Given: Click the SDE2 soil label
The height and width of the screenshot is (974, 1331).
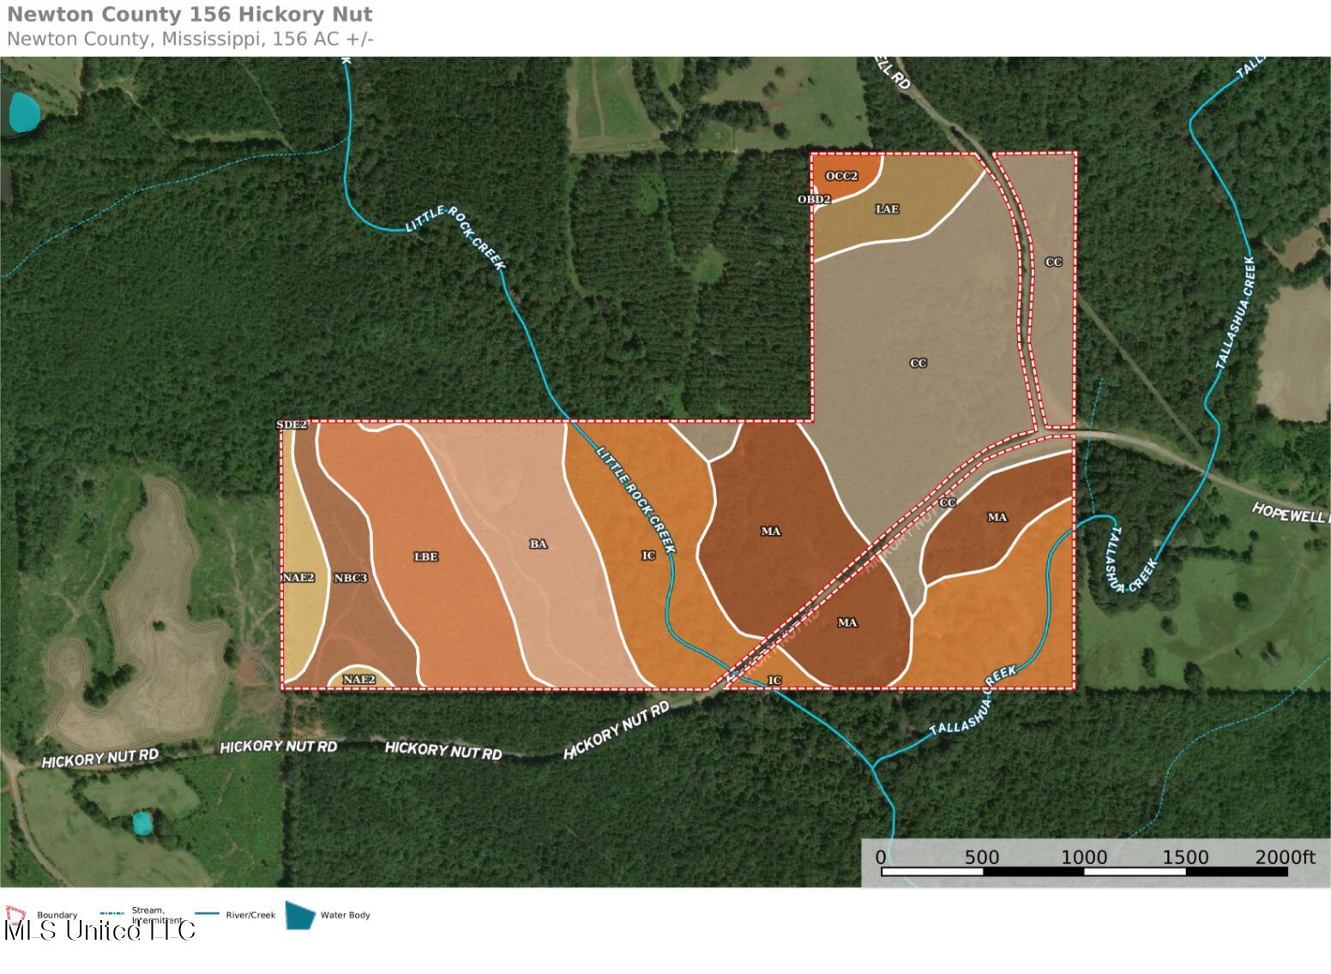Looking at the screenshot, I should coord(292,424).
